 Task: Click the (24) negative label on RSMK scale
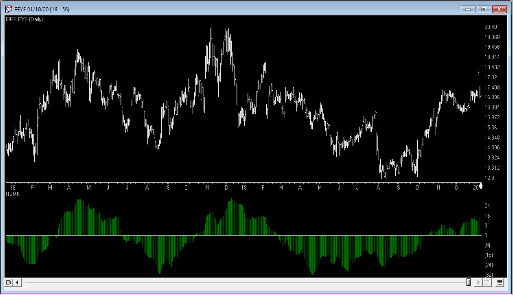click(489, 265)
